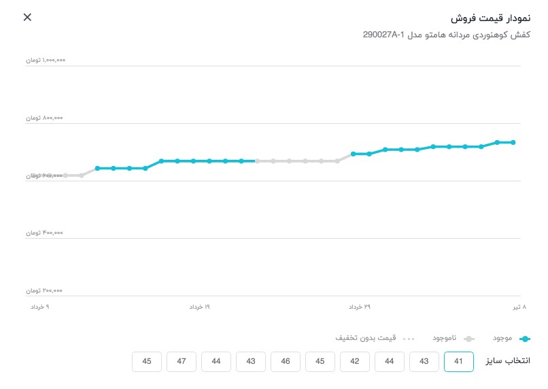Click the gray 'ناموجود' legend marker icon

[x=469, y=338]
